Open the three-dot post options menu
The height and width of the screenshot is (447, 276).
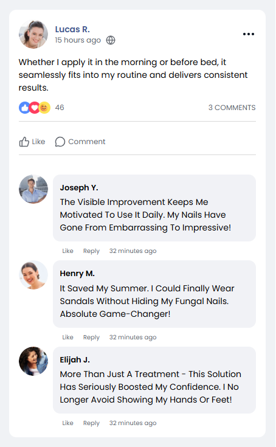249,34
